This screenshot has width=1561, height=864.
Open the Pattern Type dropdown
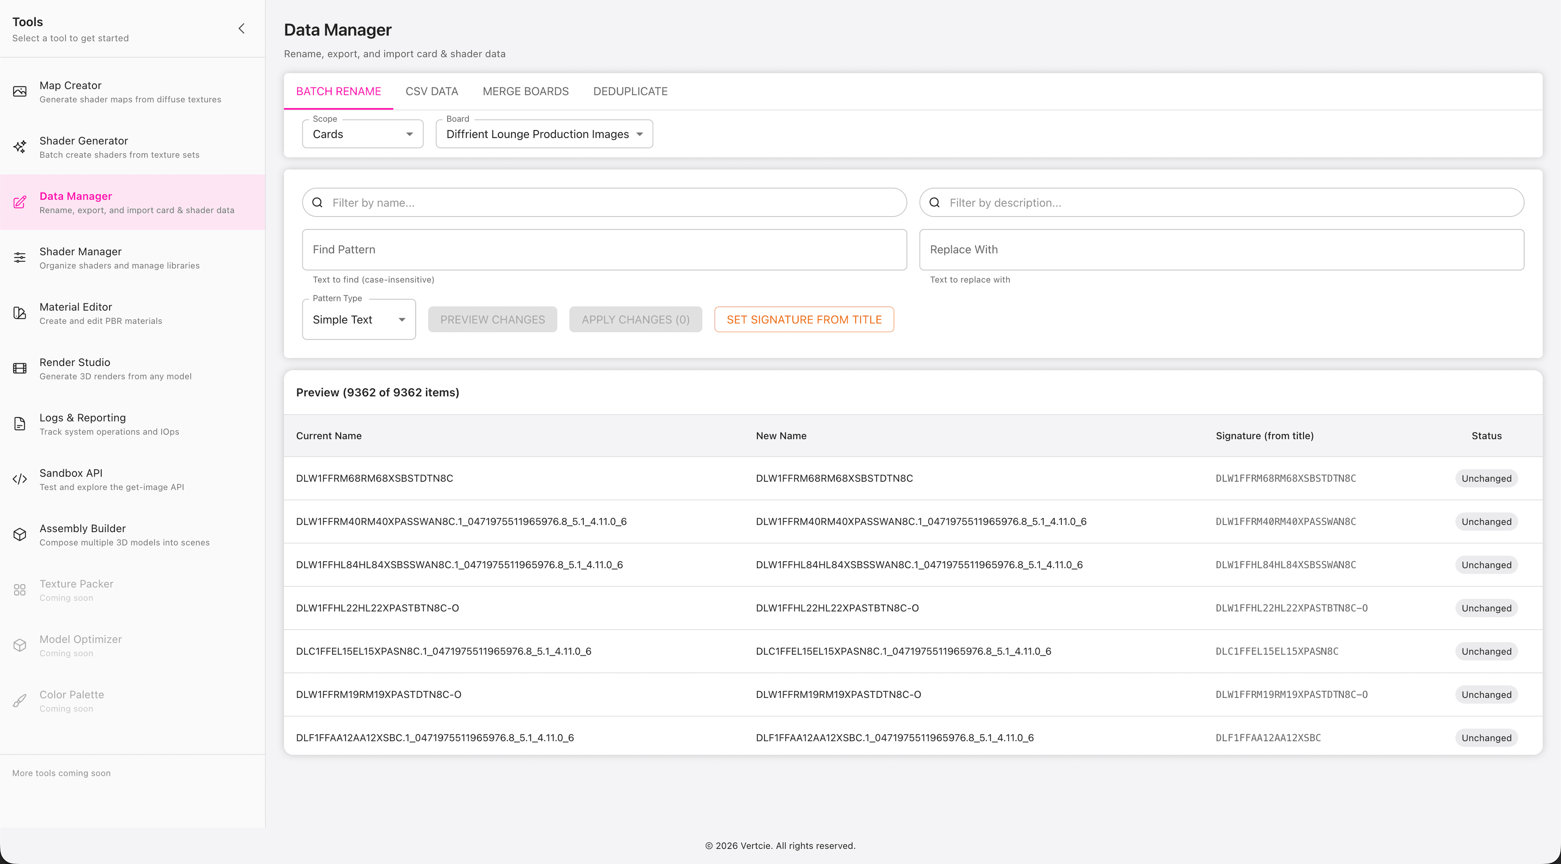(x=359, y=319)
